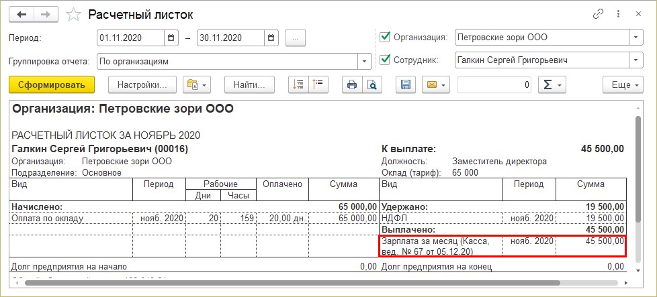Expand Группировка отчета dropdown list

(x=365, y=61)
